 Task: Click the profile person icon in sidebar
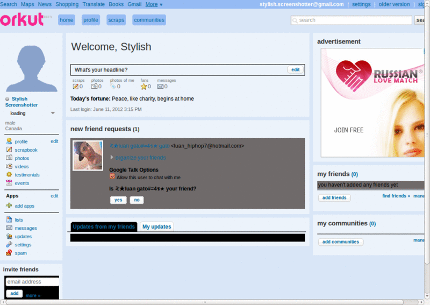(x=9, y=141)
